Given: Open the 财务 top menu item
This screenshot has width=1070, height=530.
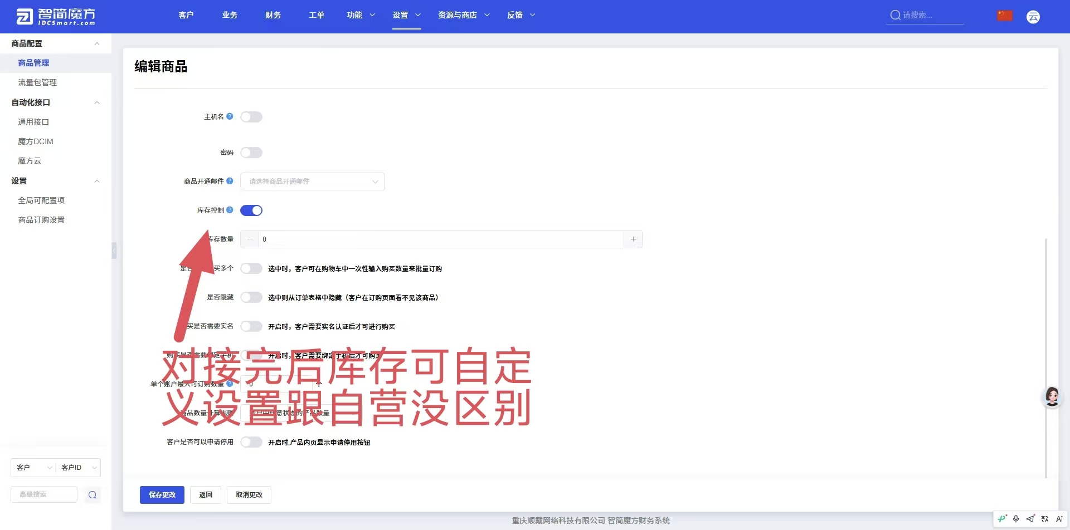Looking at the screenshot, I should pos(273,15).
